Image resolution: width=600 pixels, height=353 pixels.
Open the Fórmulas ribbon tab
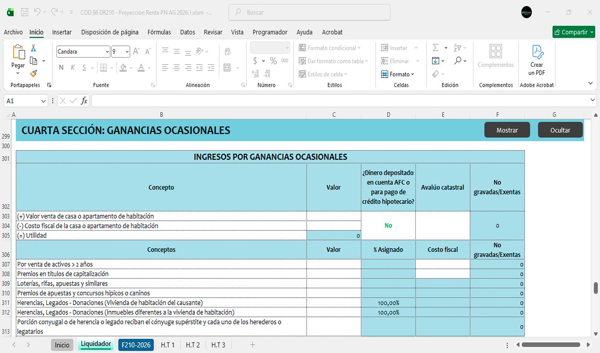point(159,32)
